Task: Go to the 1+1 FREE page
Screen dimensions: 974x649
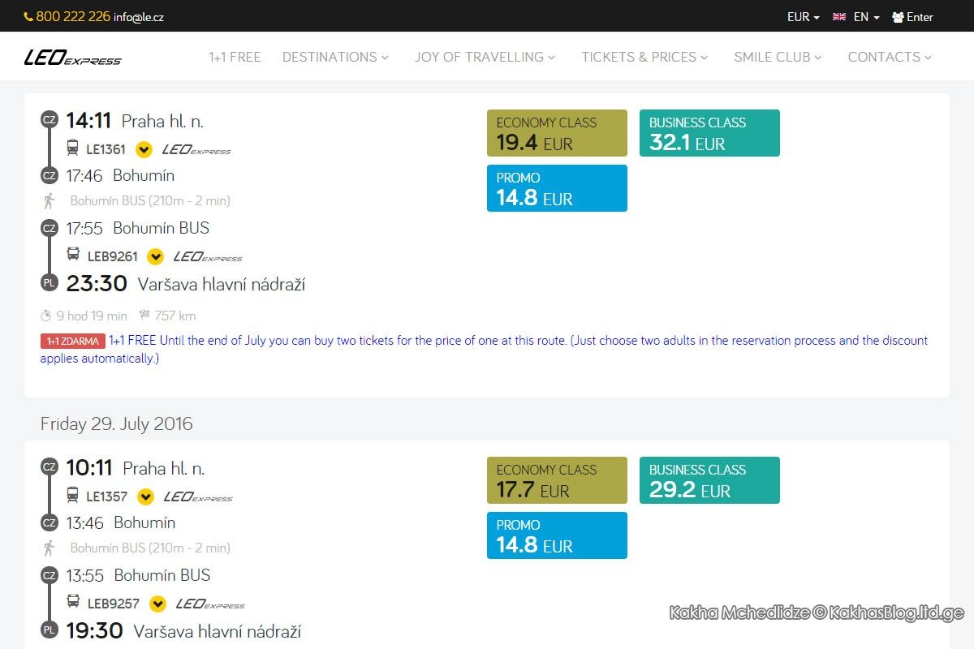Action: tap(235, 57)
